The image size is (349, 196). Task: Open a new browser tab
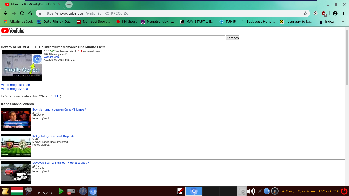(69, 4)
